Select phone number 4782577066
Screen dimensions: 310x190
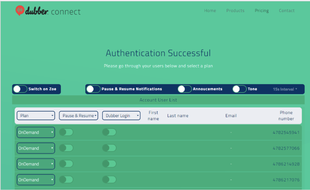pos(286,148)
